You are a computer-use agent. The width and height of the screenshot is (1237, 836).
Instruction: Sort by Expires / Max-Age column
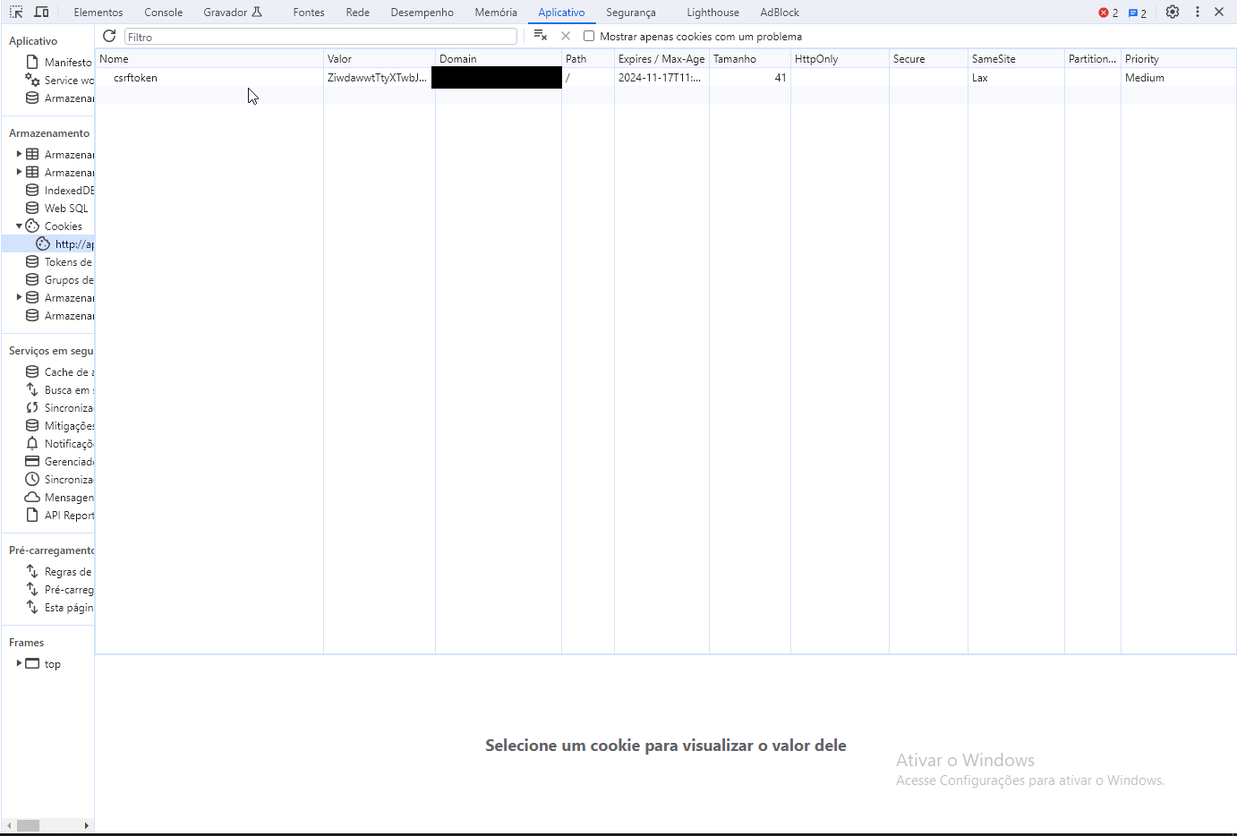point(661,58)
